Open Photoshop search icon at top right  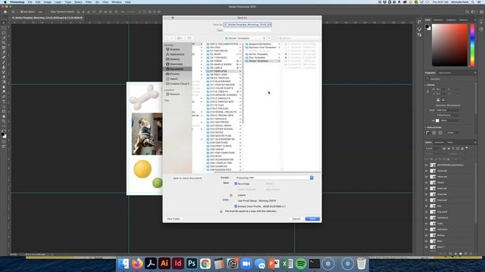point(467,12)
